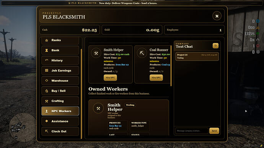This screenshot has width=264, height=148.
Task: Click the Clock Out pickaxe icon
Action: (x=47, y=131)
